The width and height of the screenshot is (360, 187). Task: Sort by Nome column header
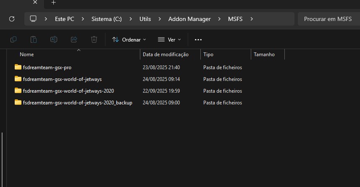click(x=27, y=55)
